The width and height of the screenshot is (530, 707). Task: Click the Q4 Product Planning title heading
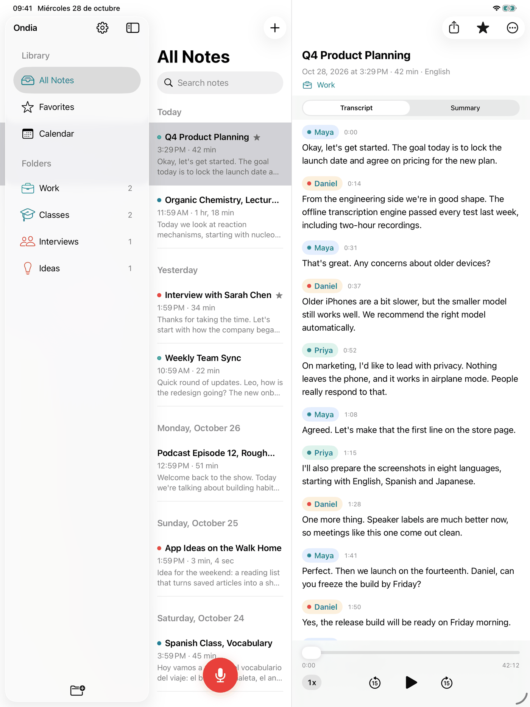(356, 55)
